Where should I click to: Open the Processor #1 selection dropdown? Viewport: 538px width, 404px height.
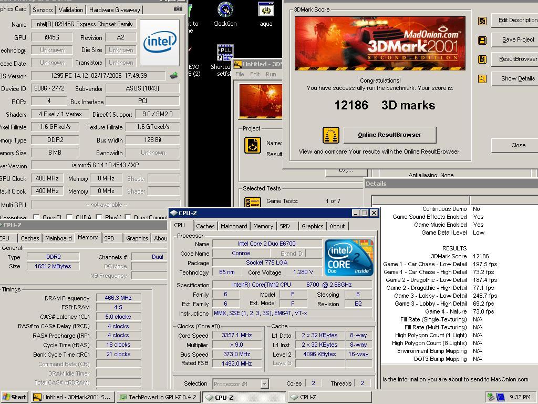click(265, 383)
